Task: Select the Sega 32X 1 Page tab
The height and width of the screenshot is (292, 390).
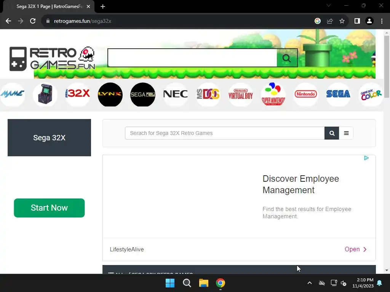Action: pyautogui.click(x=49, y=6)
